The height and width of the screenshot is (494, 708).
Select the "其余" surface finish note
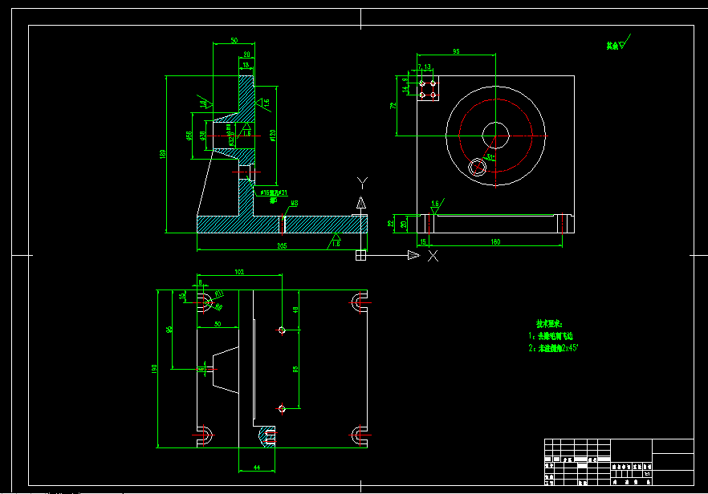click(x=612, y=46)
